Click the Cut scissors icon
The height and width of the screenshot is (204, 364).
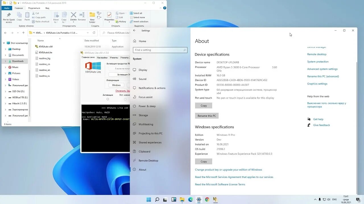34,13
